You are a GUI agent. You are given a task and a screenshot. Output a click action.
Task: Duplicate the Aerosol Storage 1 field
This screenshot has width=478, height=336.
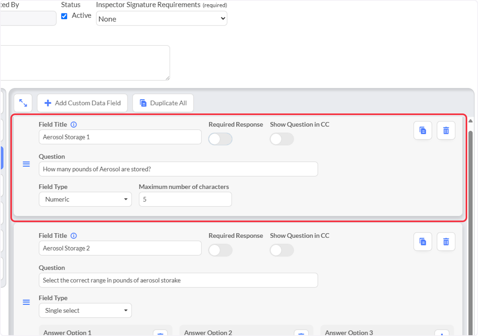423,131
